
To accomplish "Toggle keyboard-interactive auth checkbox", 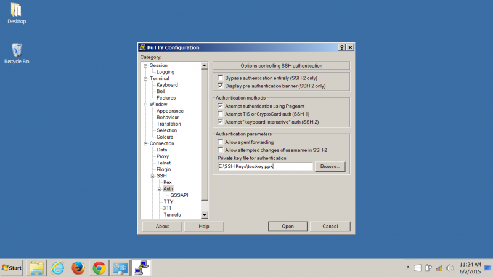I will click(x=221, y=122).
